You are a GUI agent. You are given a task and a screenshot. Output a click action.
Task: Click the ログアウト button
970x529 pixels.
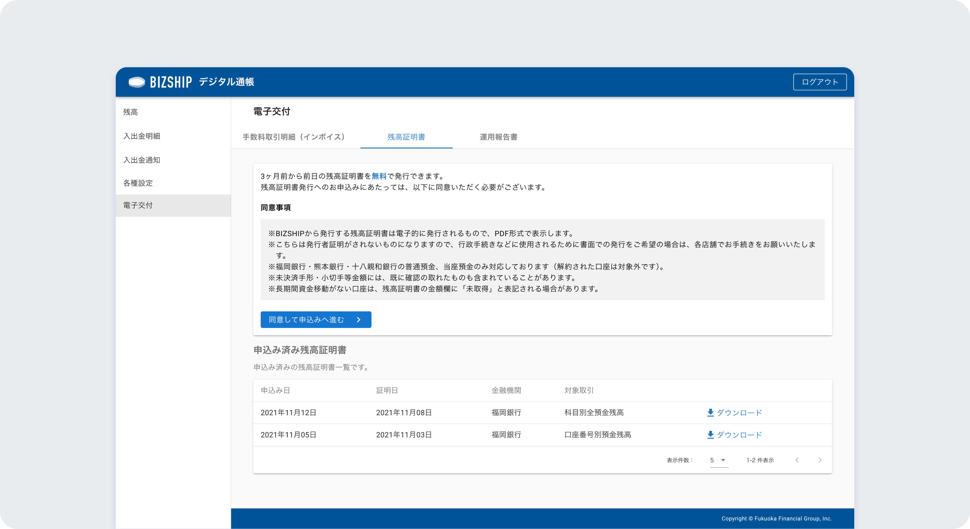coord(820,82)
